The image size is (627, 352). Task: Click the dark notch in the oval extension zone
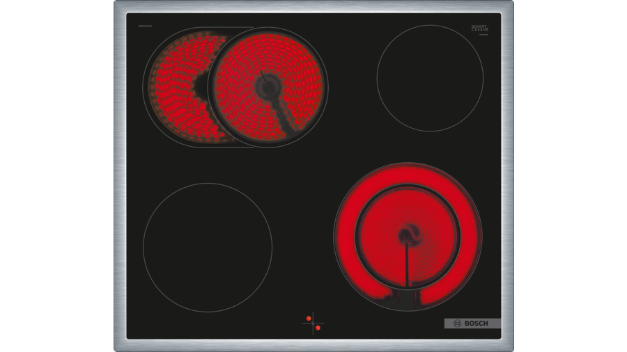pos(201,85)
